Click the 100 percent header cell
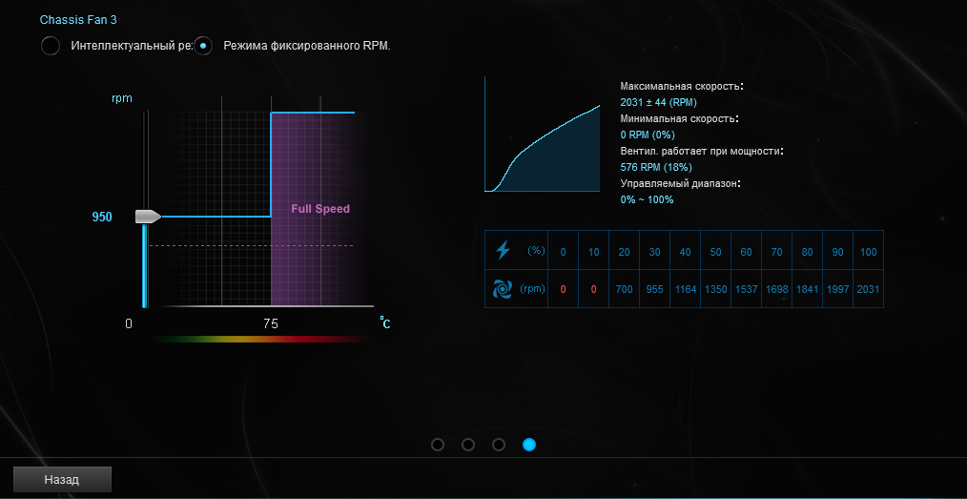Image resolution: width=967 pixels, height=499 pixels. (x=869, y=252)
